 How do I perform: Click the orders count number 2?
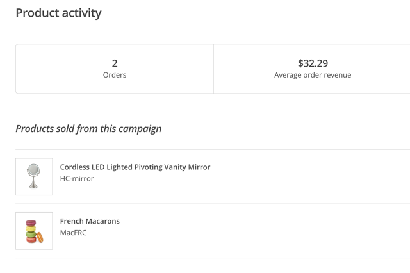pyautogui.click(x=115, y=63)
